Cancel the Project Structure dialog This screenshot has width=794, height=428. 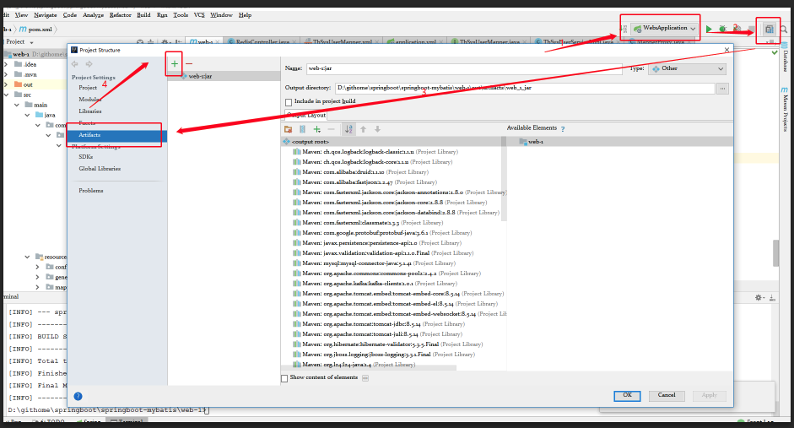click(667, 396)
